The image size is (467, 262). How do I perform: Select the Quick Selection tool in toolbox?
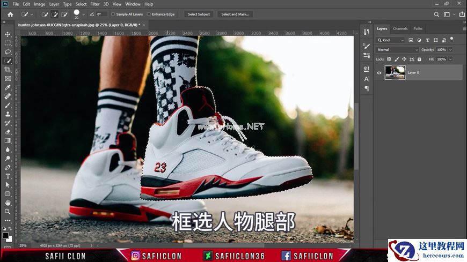[x=8, y=61]
